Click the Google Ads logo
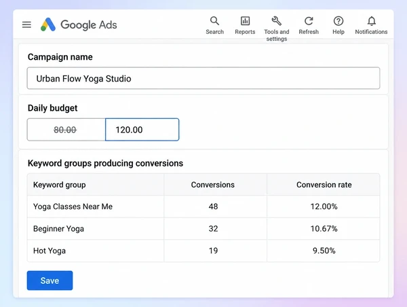 click(x=79, y=24)
